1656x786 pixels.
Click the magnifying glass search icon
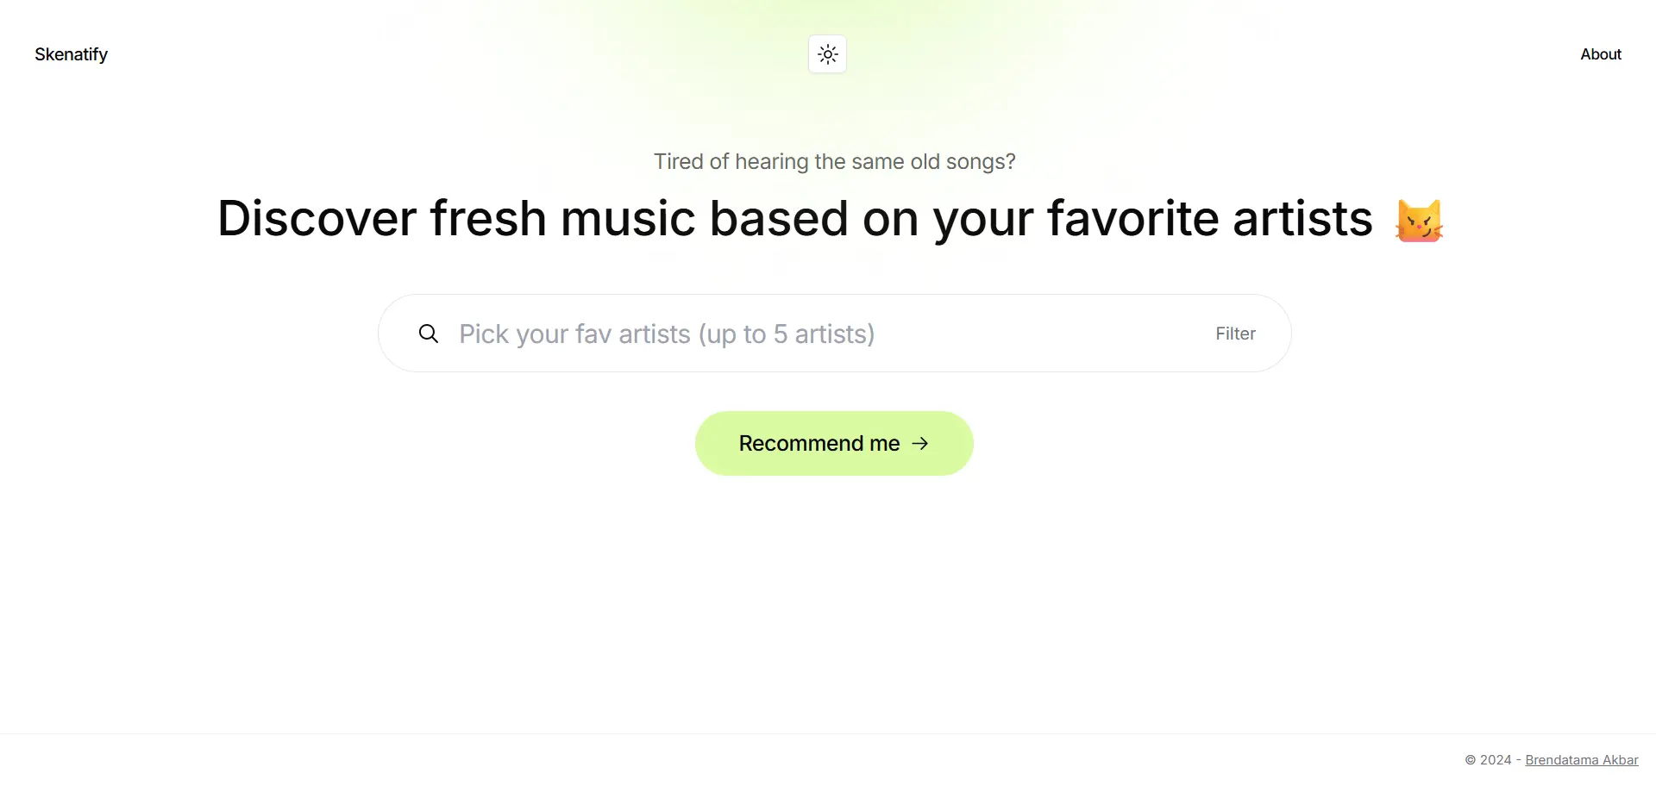429,334
